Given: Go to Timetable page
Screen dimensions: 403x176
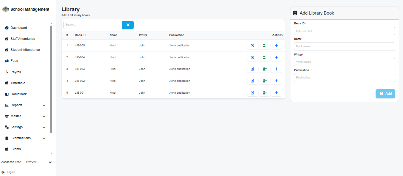Looking at the screenshot, I should coord(18,83).
